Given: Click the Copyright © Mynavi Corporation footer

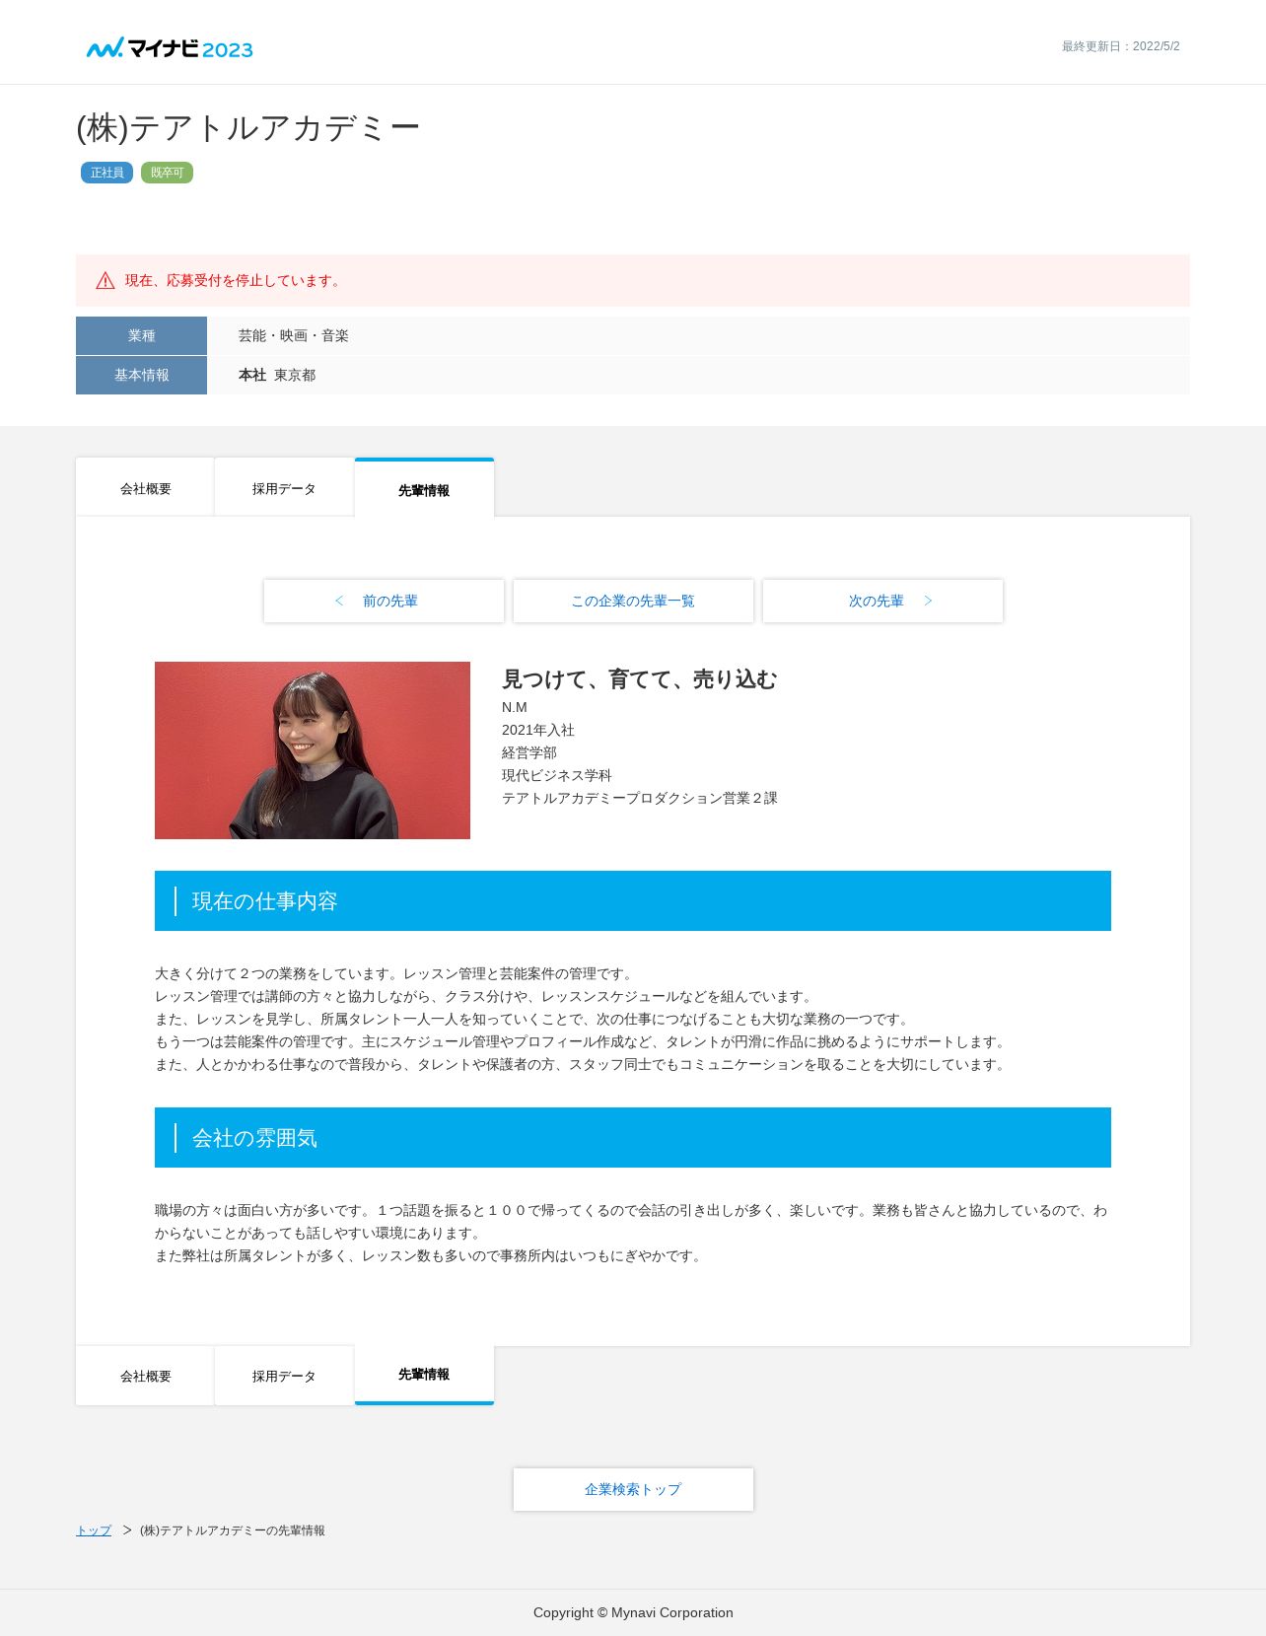Looking at the screenshot, I should [x=633, y=1612].
